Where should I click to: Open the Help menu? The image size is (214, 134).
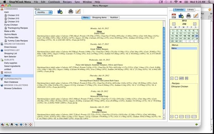click(97, 2)
